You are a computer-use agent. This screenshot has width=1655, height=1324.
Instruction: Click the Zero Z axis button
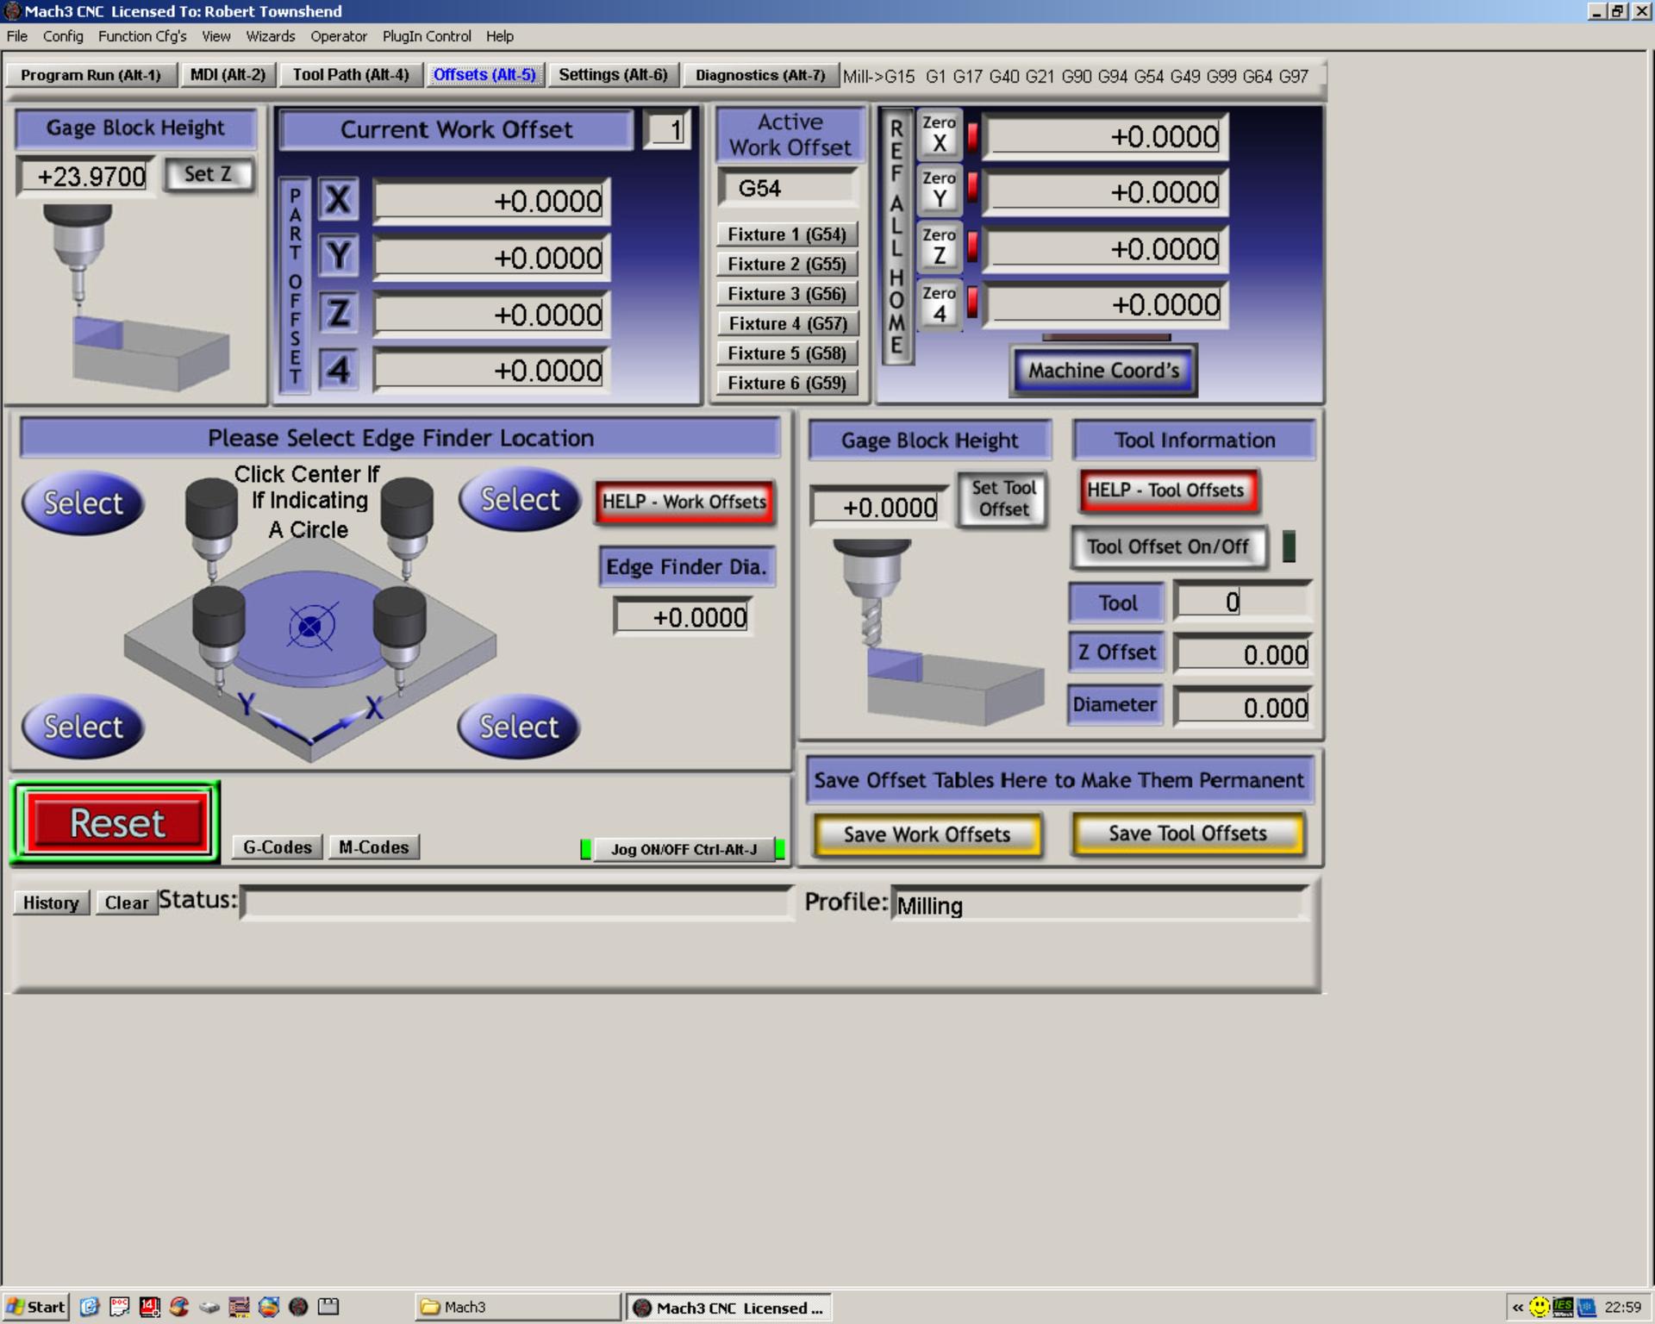939,247
